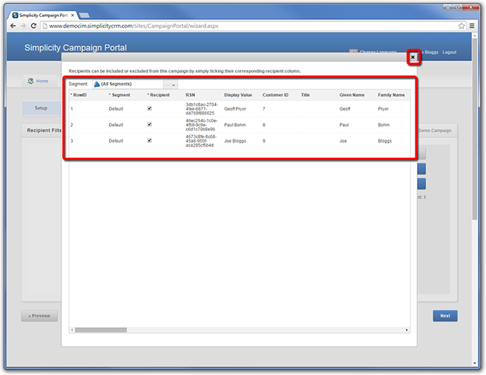Screen dimensions: 486x375
Task: Click the browser back arrow
Action: point(13,26)
